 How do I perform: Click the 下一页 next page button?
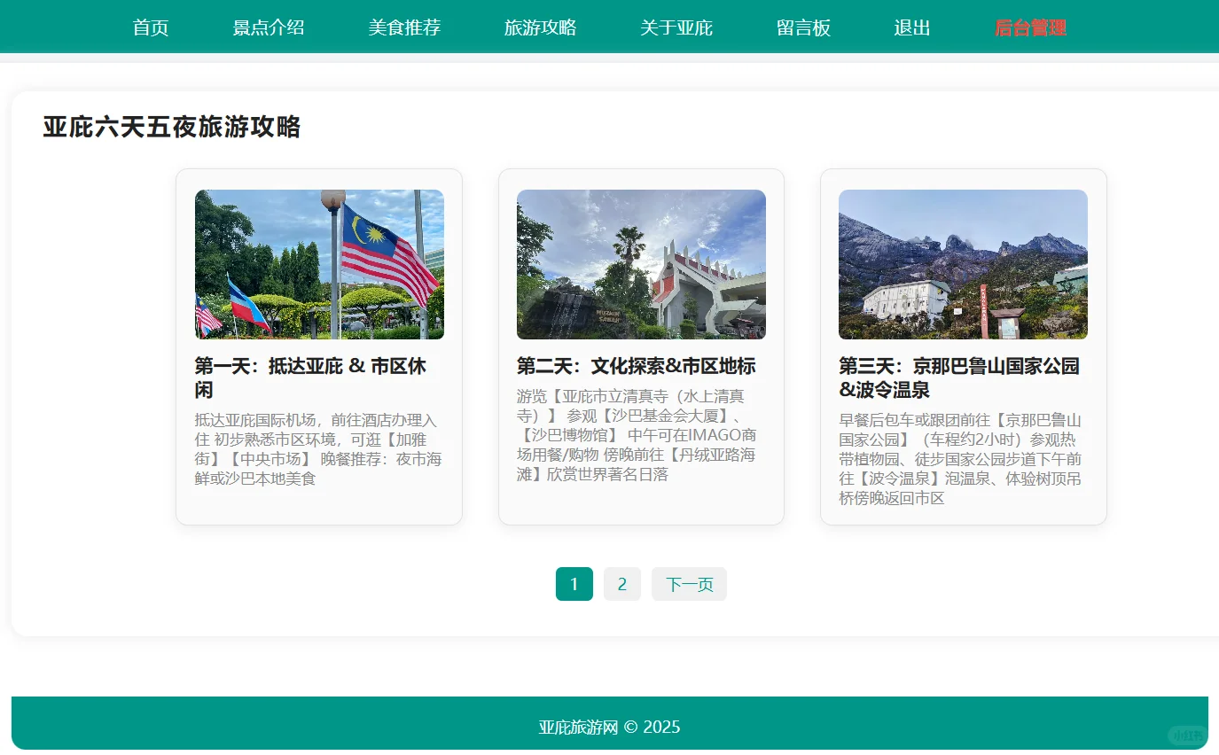(689, 584)
